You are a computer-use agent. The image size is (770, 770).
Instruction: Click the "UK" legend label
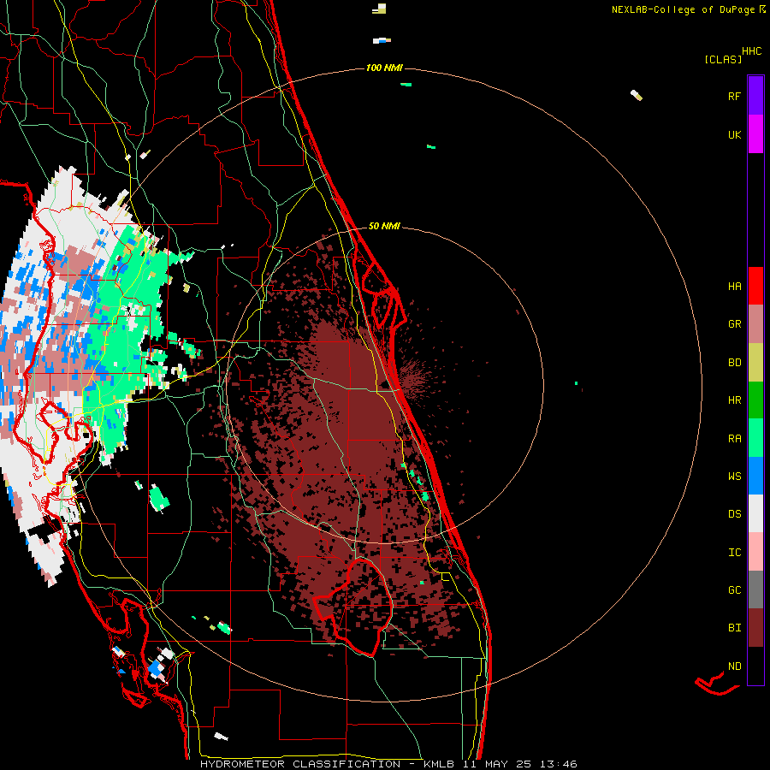(734, 134)
